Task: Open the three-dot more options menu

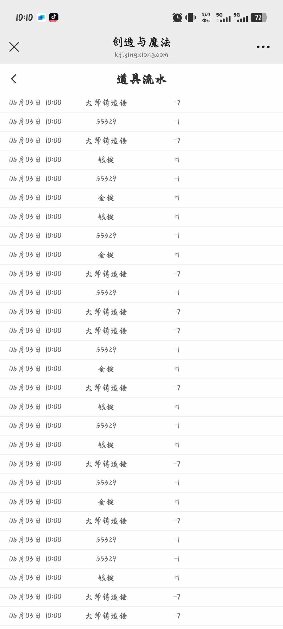Action: [263, 47]
